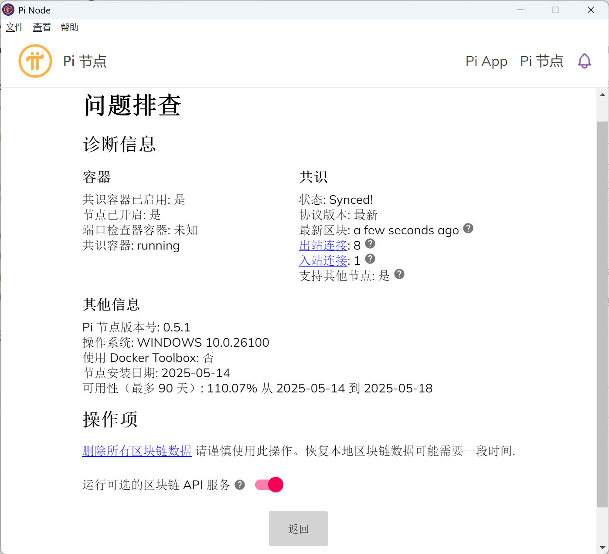Click the Pi 节点 title beside logo
The height and width of the screenshot is (554, 609).
(x=85, y=61)
